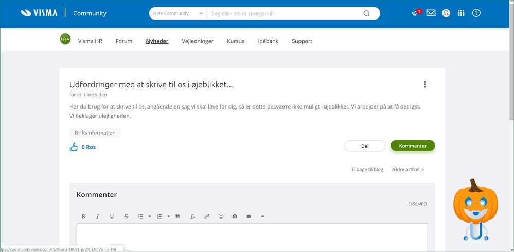Click the 0 Ros praise count
This screenshot has width=514, height=252.
coord(88,147)
